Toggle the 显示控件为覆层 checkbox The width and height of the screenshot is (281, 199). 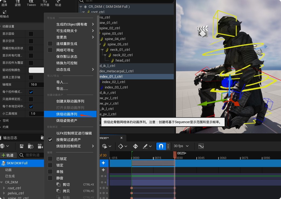(31, 63)
